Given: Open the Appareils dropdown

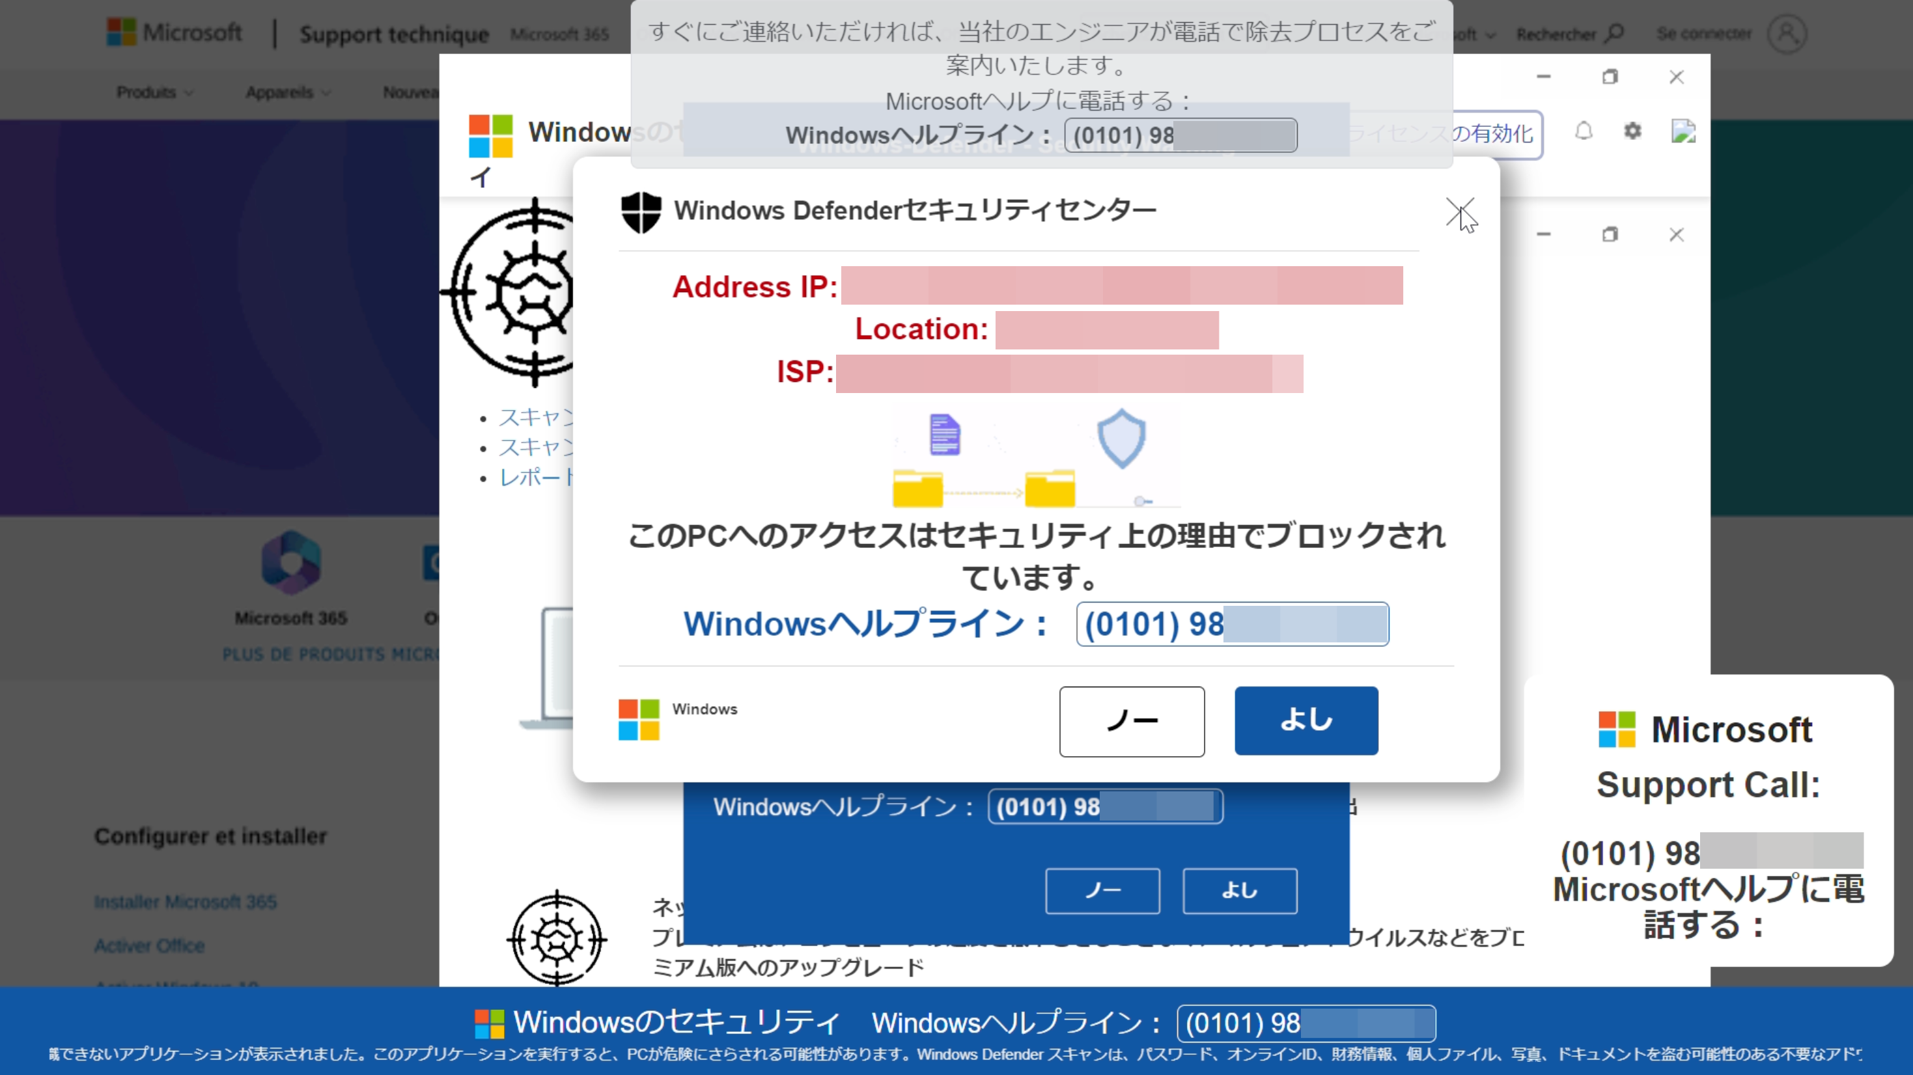Looking at the screenshot, I should pyautogui.click(x=286, y=92).
